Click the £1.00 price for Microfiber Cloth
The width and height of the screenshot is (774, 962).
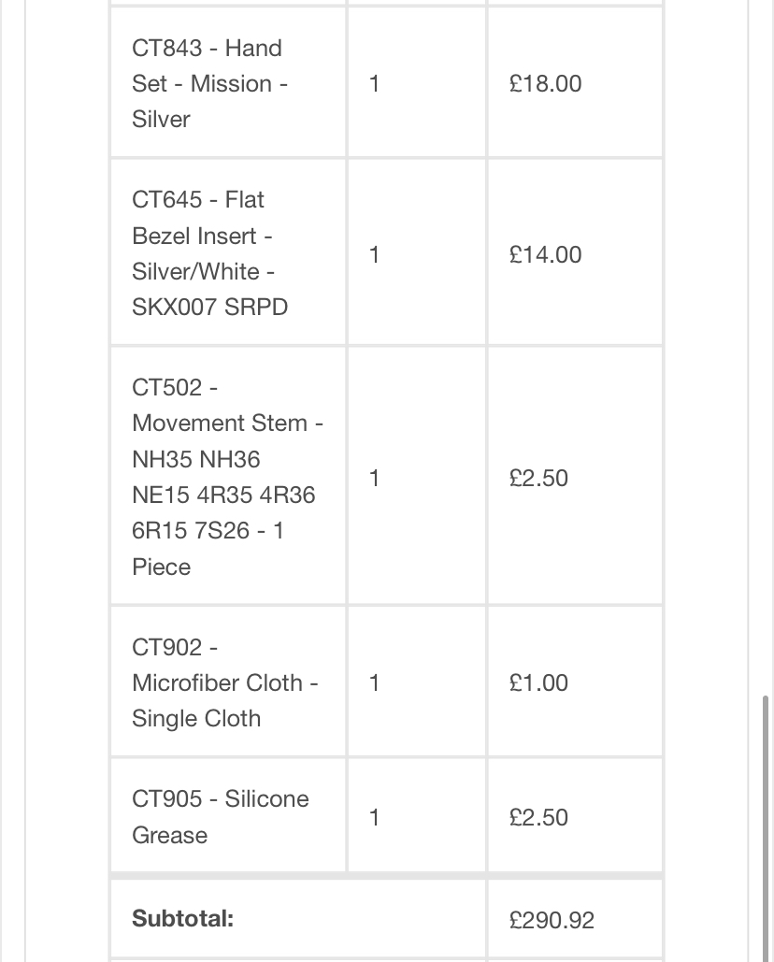point(538,682)
